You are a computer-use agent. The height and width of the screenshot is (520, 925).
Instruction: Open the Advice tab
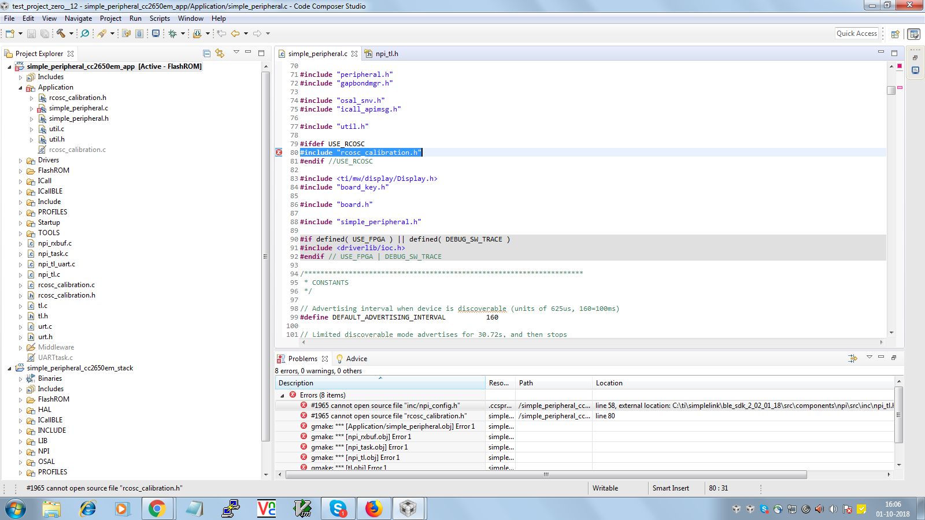click(356, 359)
